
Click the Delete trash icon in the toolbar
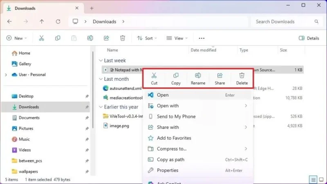(x=123, y=38)
